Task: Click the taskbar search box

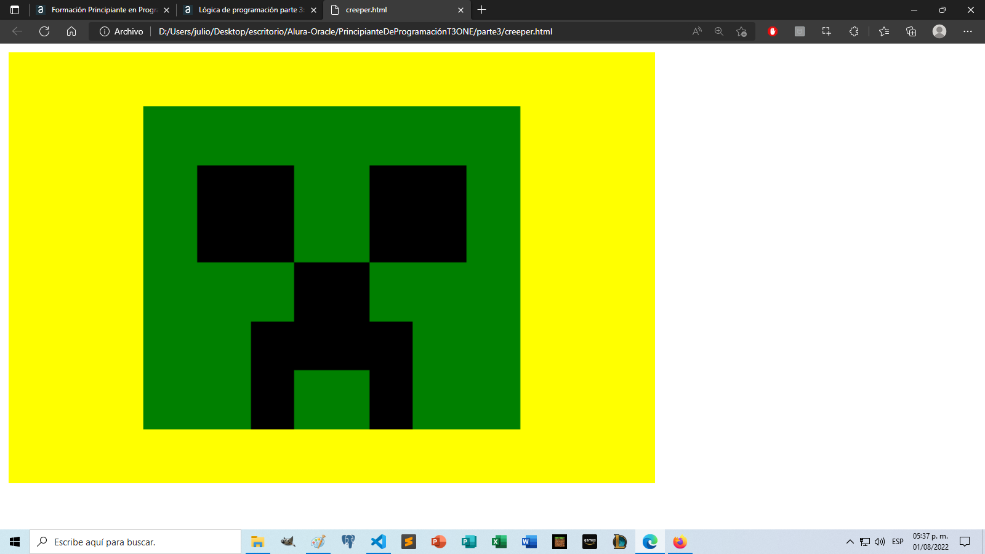Action: pyautogui.click(x=135, y=542)
